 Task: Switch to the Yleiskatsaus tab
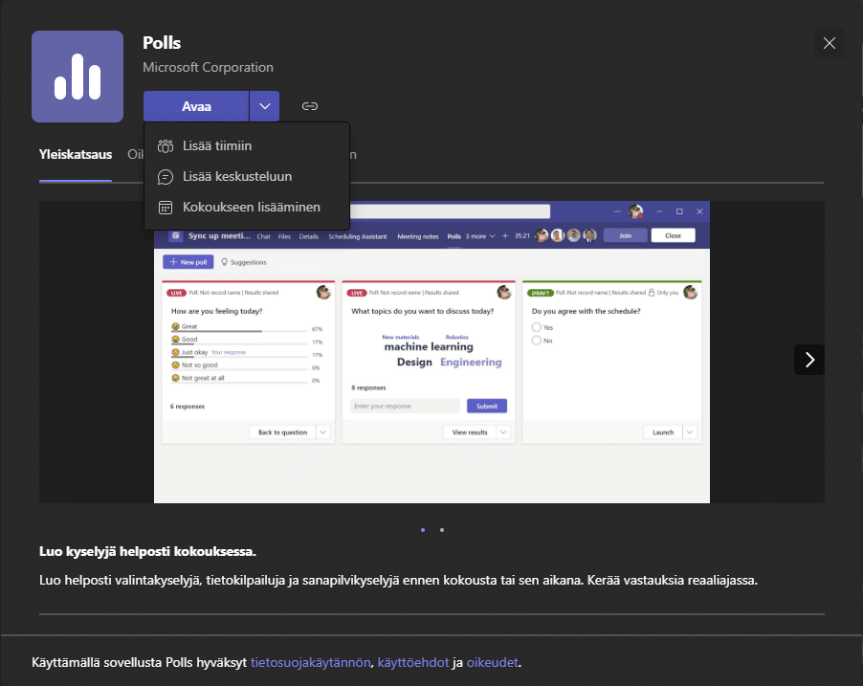(76, 155)
